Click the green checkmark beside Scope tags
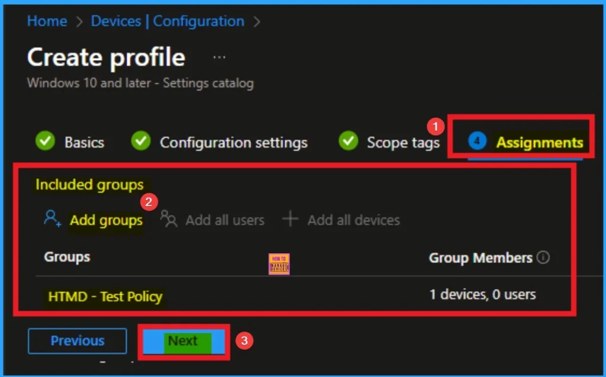The width and height of the screenshot is (606, 377). click(x=348, y=142)
